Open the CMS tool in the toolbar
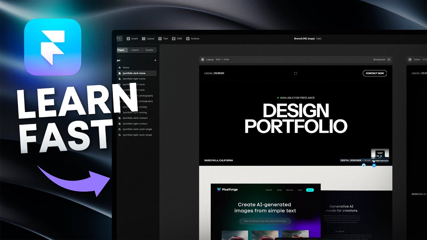The image size is (427, 240). (177, 39)
